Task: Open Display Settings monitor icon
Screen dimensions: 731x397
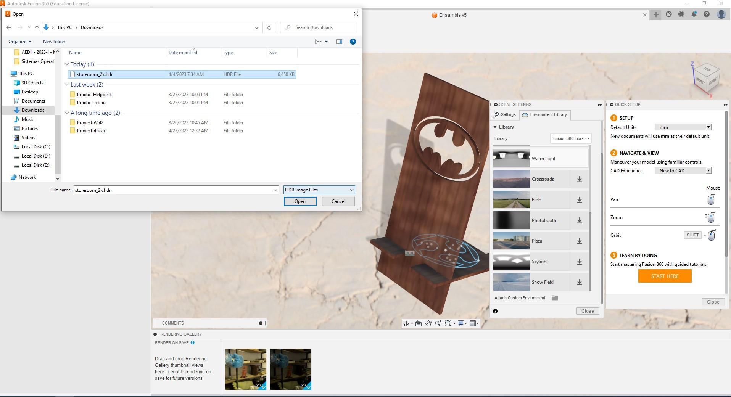Action: tap(461, 323)
